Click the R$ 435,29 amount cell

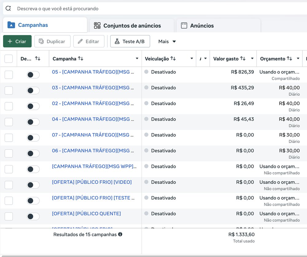[243, 88]
